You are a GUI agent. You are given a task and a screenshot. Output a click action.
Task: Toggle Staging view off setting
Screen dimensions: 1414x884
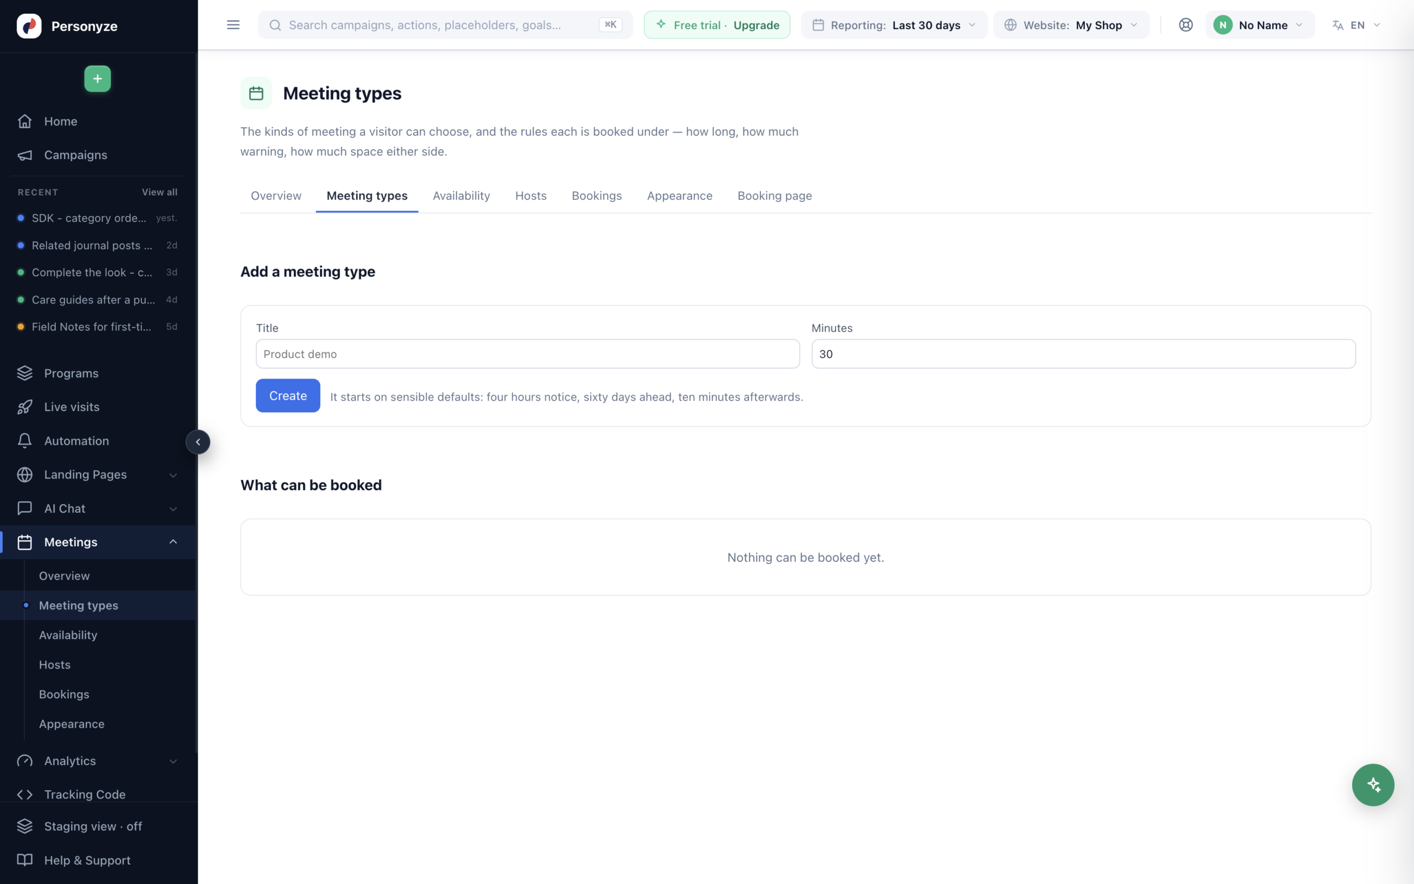pos(98,826)
